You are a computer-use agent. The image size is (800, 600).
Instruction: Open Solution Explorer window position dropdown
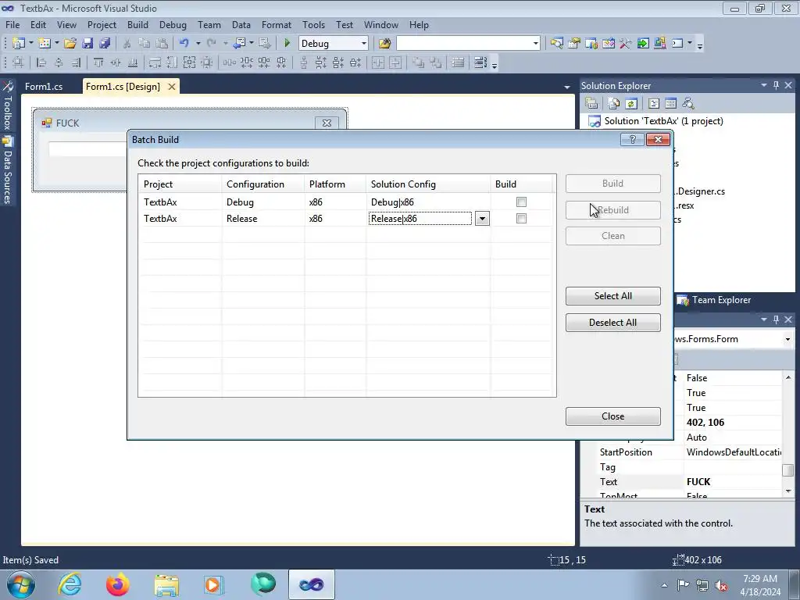[764, 85]
